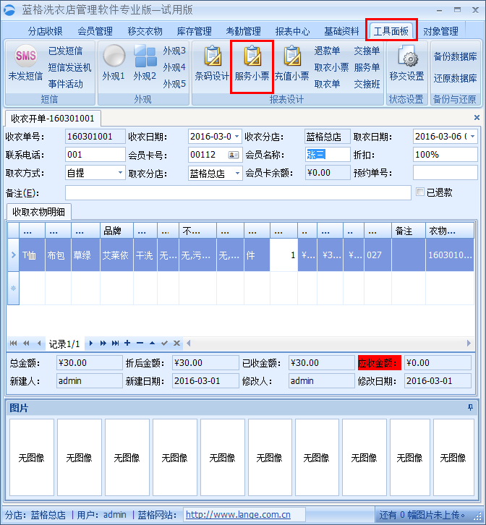Click the first 无图像 image thumbnail

(32, 457)
